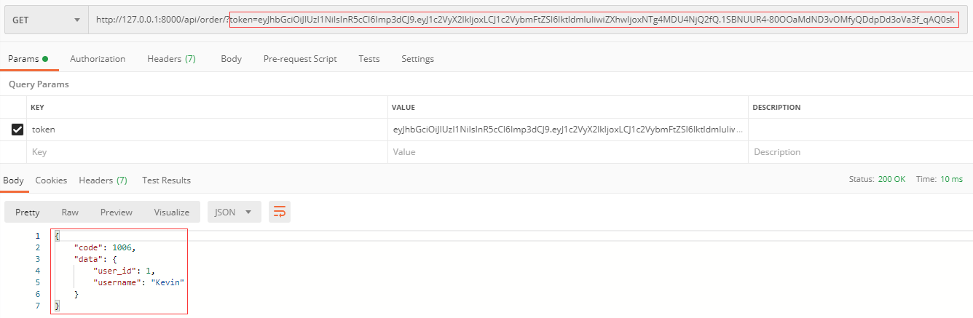
Task: Show the response Cookies tab
Action: pos(51,180)
